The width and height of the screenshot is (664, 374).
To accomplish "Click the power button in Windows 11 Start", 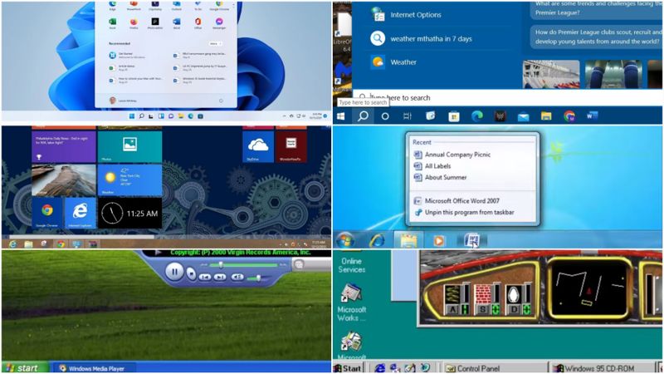I will point(221,101).
